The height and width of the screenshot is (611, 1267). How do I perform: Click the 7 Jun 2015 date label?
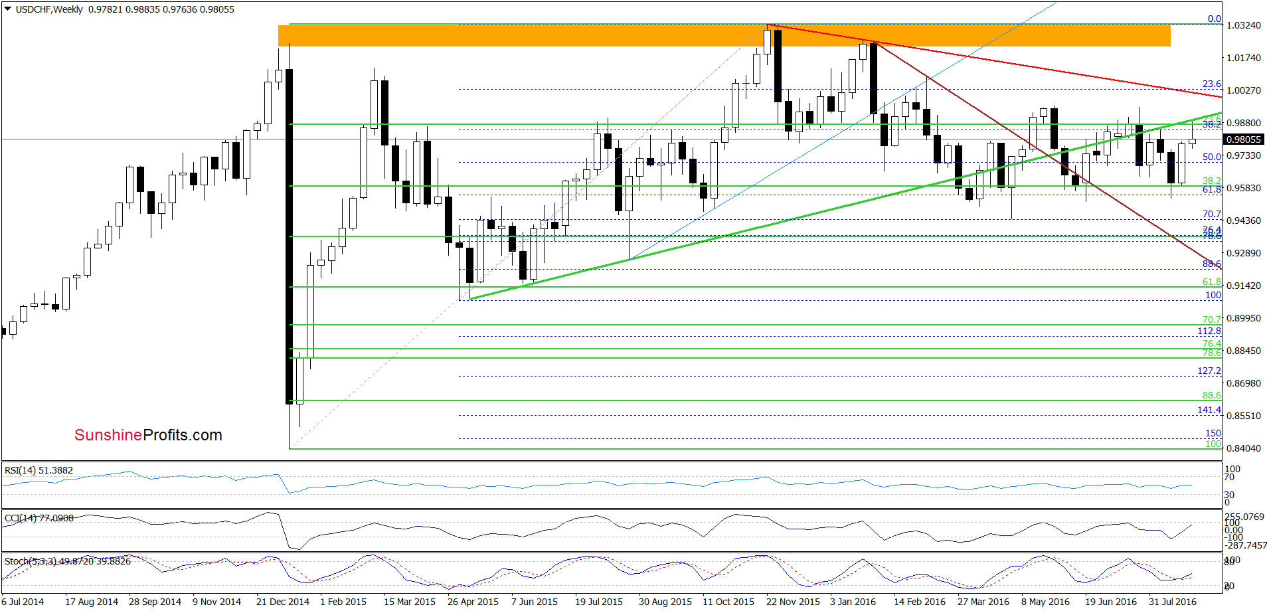(535, 602)
